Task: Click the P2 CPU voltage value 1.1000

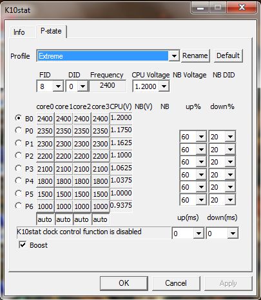Action: [121, 155]
